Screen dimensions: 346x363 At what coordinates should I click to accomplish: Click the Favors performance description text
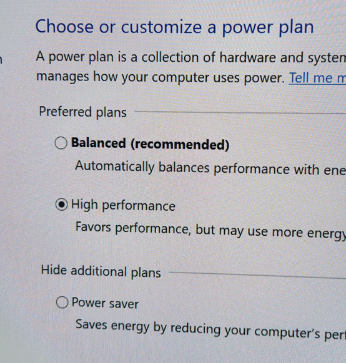tap(210, 230)
